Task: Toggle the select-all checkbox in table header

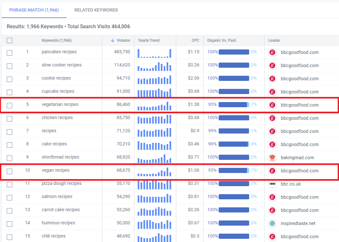Action: pyautogui.click(x=10, y=40)
